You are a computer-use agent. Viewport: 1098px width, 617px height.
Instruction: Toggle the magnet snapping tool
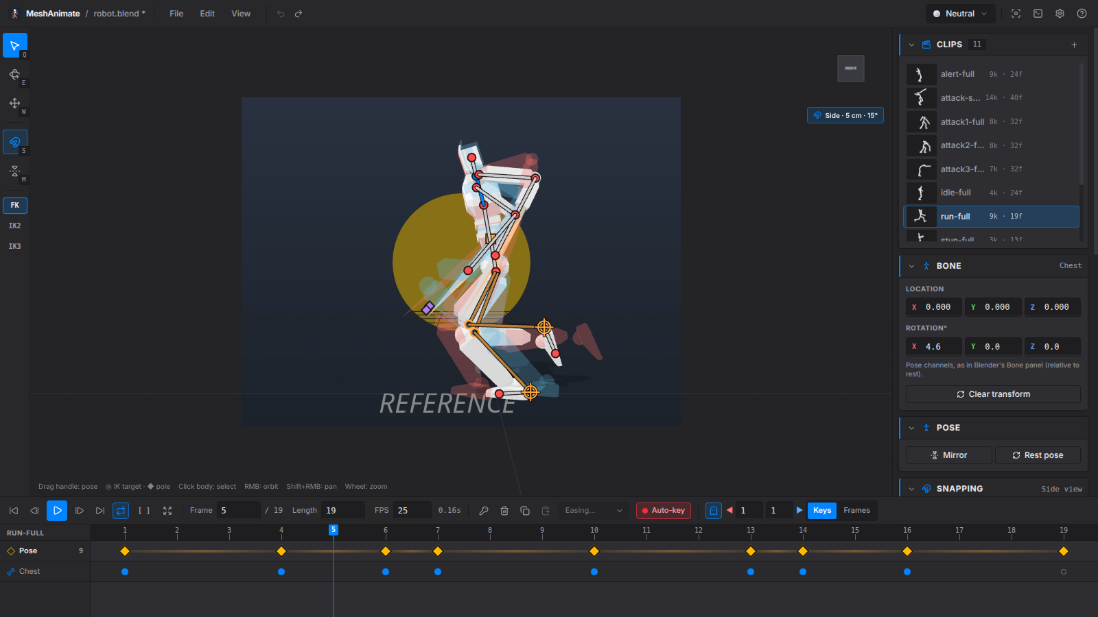click(15, 142)
